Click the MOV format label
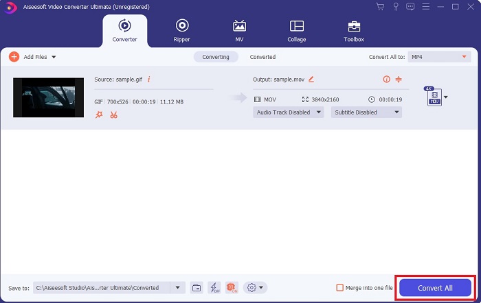 point(270,99)
